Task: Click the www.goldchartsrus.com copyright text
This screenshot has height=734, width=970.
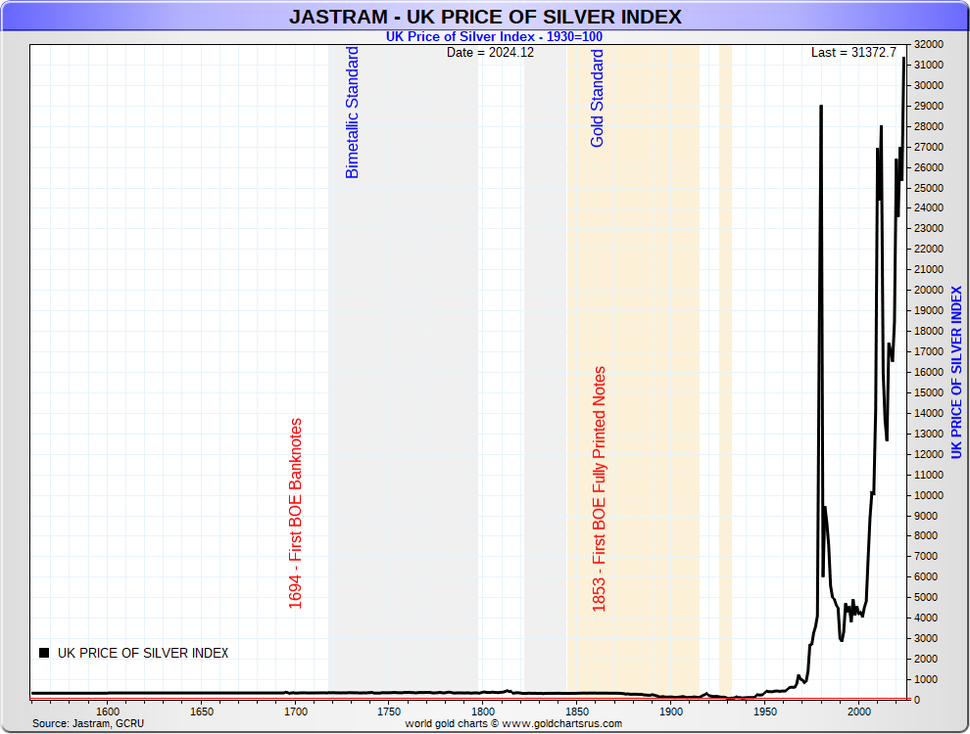Action: coord(513,723)
